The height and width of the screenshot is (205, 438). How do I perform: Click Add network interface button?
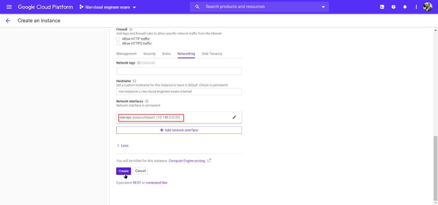pyautogui.click(x=179, y=130)
